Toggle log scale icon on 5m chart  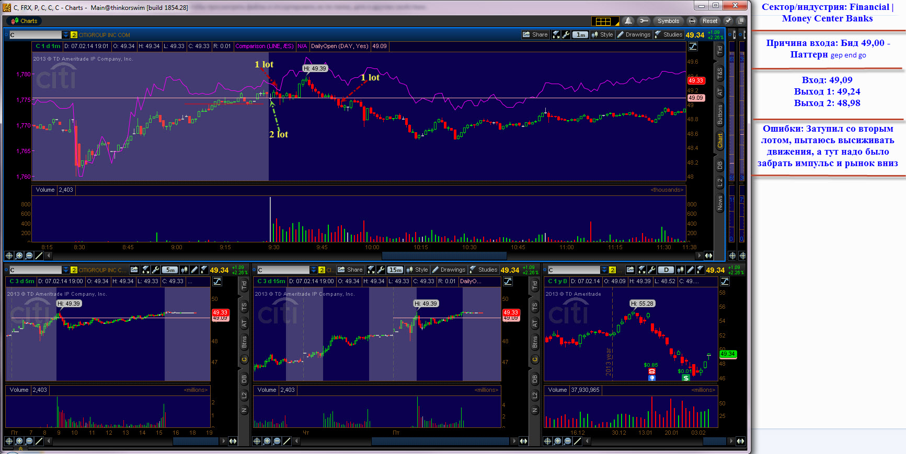(217, 282)
